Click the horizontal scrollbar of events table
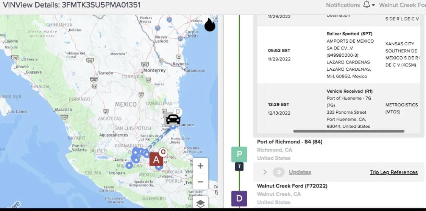The image size is (426, 211). pyautogui.click(x=349, y=131)
